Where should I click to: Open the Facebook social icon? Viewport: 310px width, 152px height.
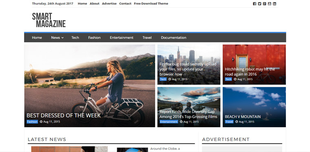[x=255, y=4]
